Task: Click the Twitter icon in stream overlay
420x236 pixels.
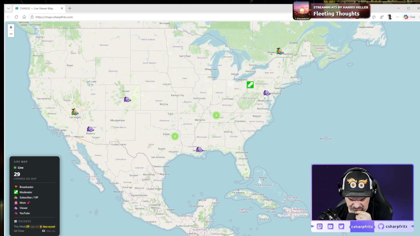Action: click(341, 226)
